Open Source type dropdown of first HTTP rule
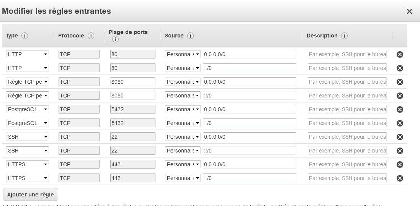Screen dimensions: 420x206 click(183, 54)
